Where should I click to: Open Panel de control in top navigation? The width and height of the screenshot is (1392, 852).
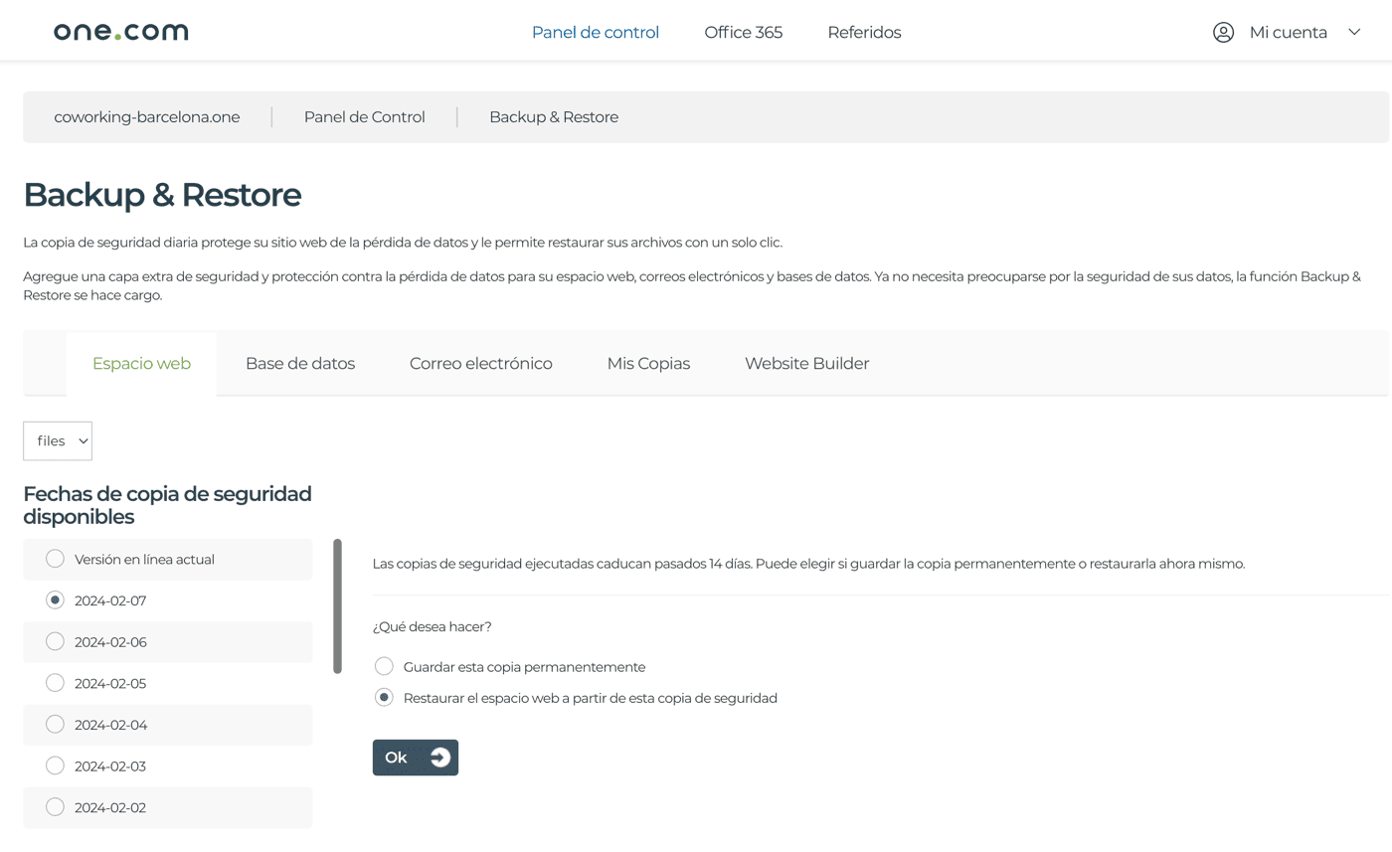(x=596, y=32)
